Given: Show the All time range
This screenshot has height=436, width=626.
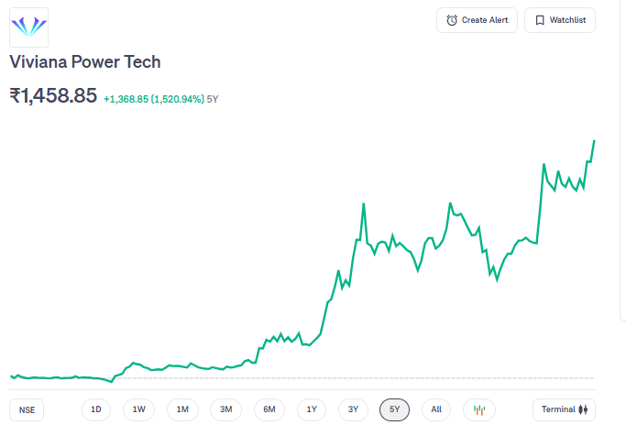Looking at the screenshot, I should coord(436,409).
